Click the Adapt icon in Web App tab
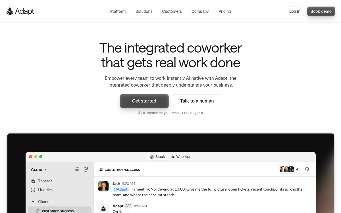The image size is (341, 213). tap(173, 157)
